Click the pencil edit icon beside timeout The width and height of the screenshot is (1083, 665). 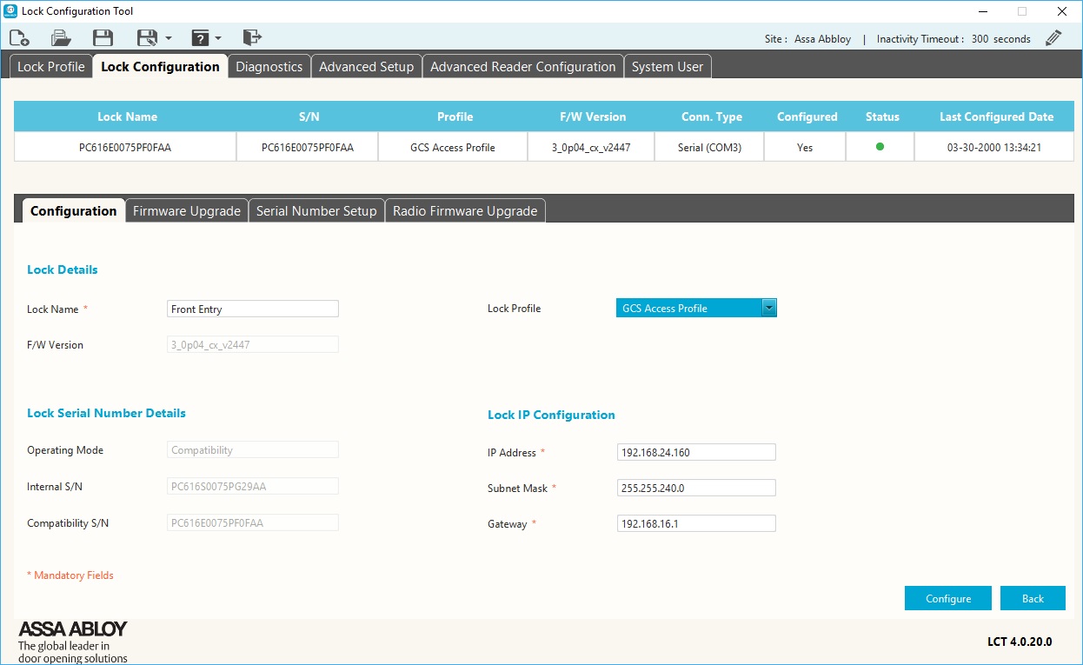tap(1053, 38)
